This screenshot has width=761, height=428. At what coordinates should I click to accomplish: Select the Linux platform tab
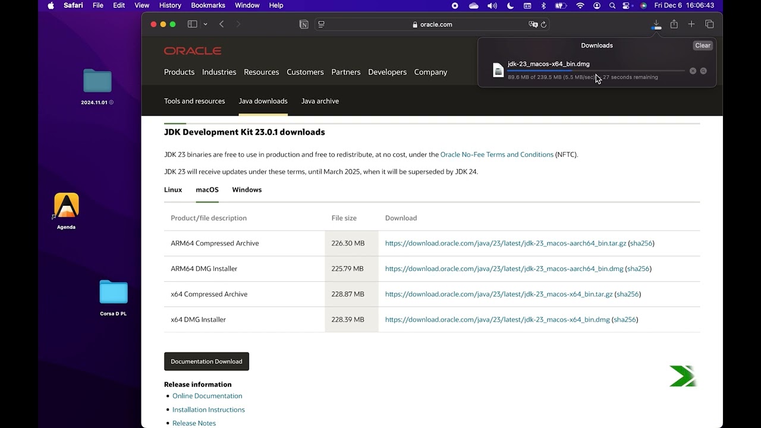pos(173,190)
